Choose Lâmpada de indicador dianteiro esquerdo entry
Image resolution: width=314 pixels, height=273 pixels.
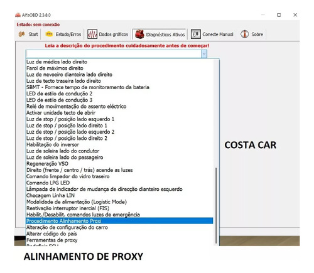tap(119, 190)
